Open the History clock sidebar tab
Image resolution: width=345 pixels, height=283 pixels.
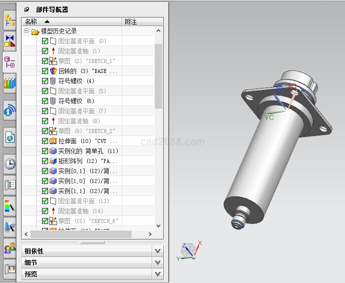10,163
